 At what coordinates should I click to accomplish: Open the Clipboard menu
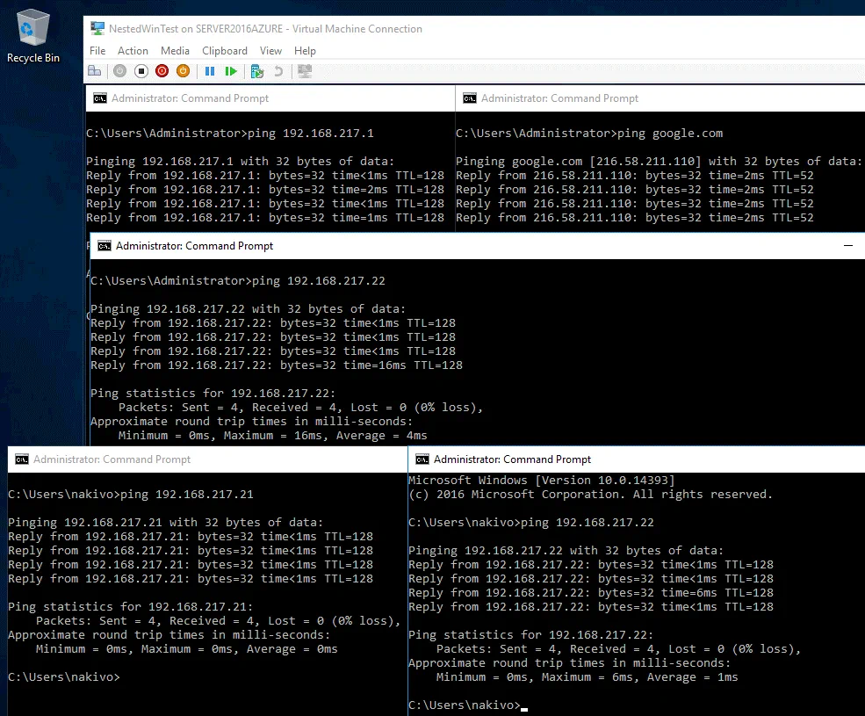point(225,51)
